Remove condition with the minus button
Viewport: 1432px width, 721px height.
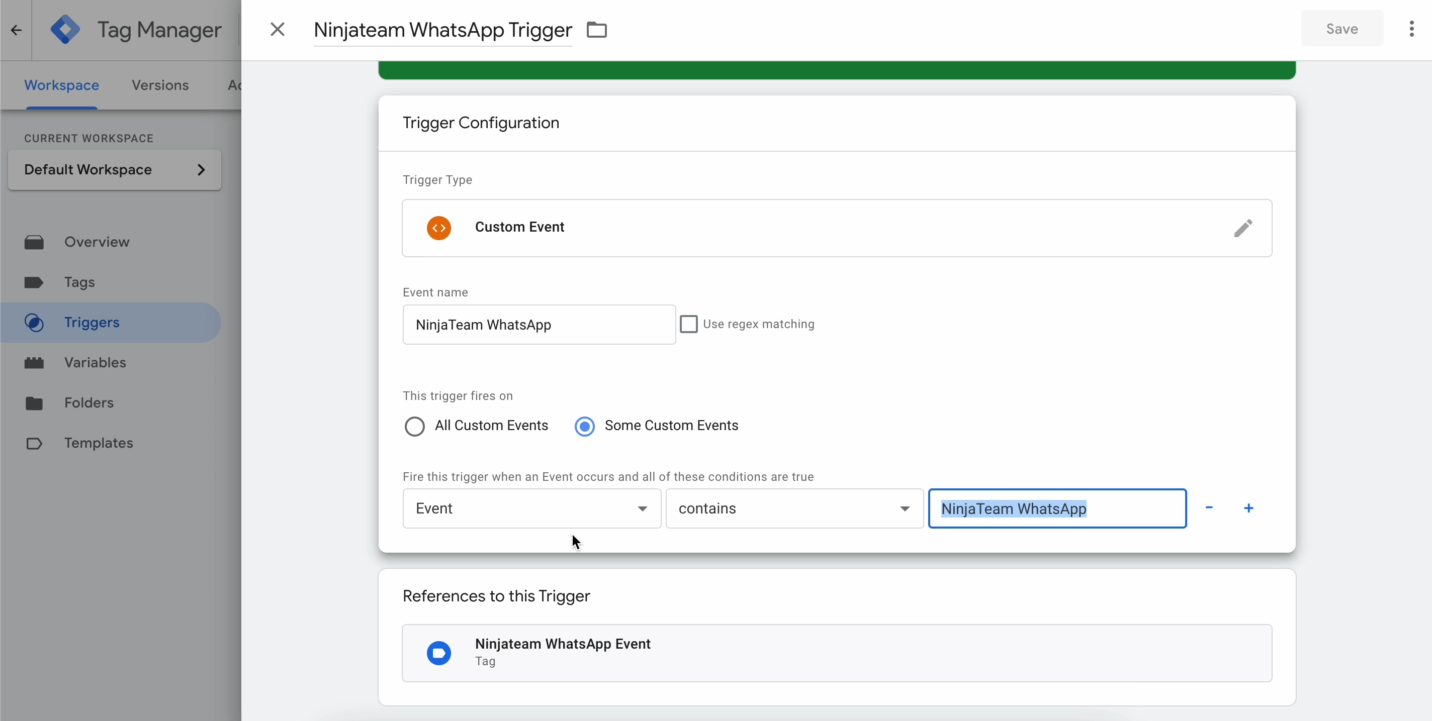click(x=1209, y=507)
